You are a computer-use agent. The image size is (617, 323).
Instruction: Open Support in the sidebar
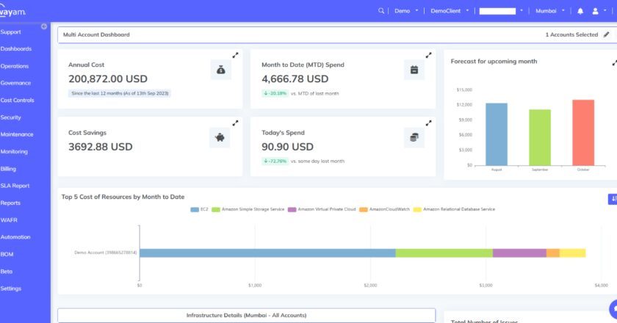pos(10,32)
